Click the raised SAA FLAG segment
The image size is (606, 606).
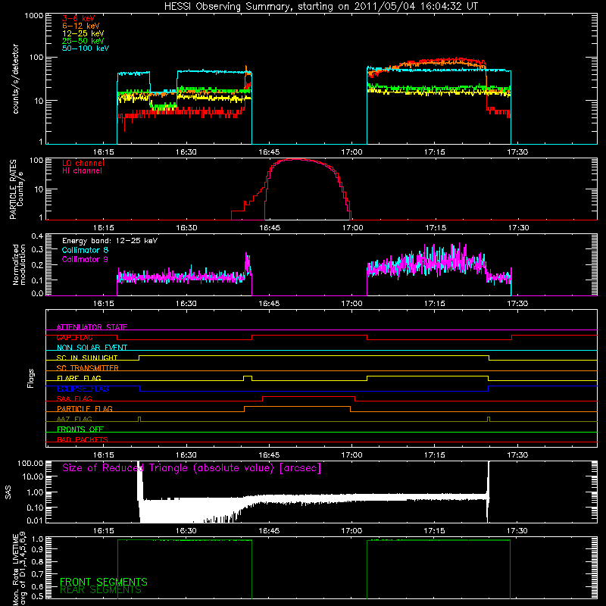click(x=309, y=397)
